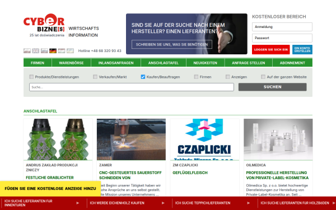Switch language with the Russian flag
This screenshot has width=336, height=210.
(44, 51)
